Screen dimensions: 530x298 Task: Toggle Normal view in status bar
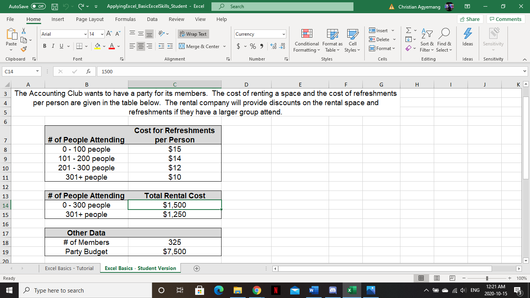tap(421, 278)
